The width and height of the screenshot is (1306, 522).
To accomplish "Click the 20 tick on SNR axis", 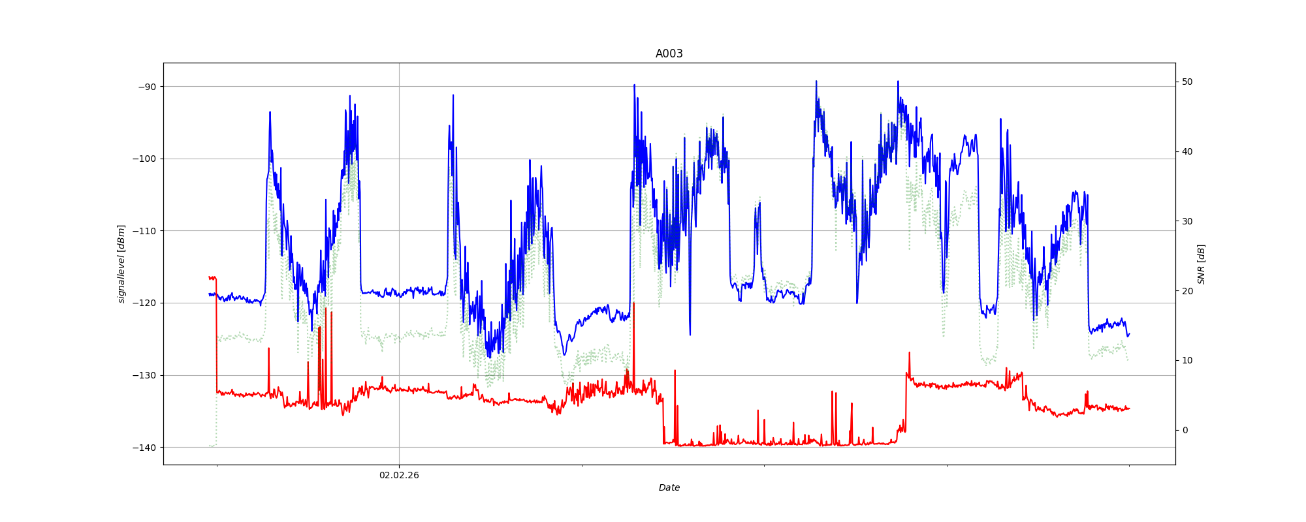I will 1187,292.
